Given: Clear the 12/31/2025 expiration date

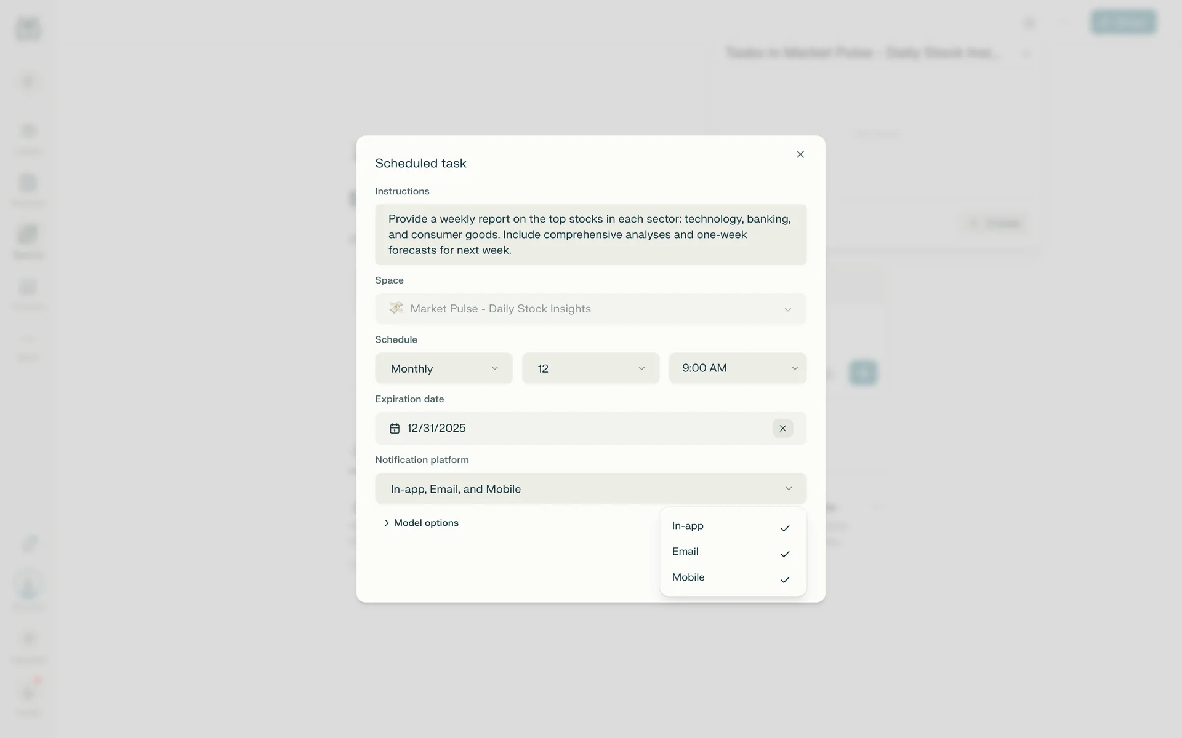Looking at the screenshot, I should (x=782, y=429).
